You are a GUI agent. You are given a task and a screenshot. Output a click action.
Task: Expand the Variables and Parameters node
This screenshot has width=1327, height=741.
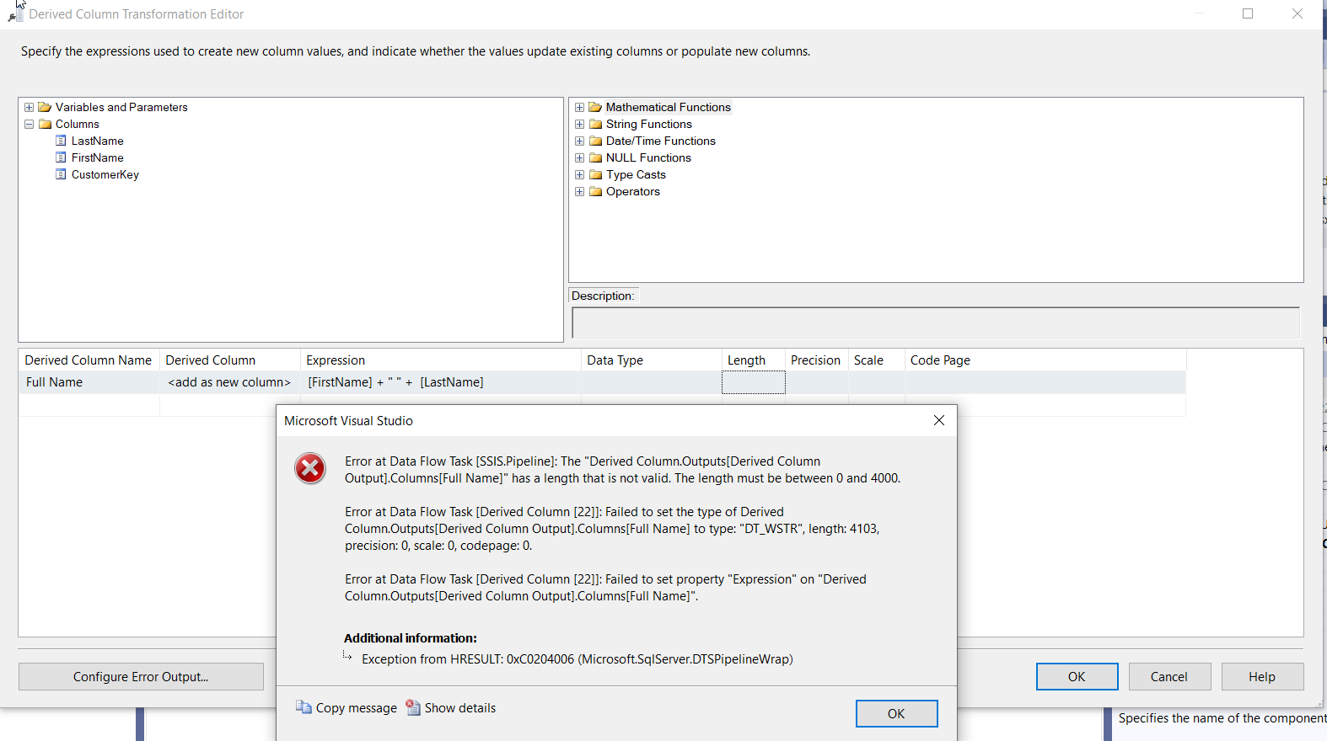point(30,107)
